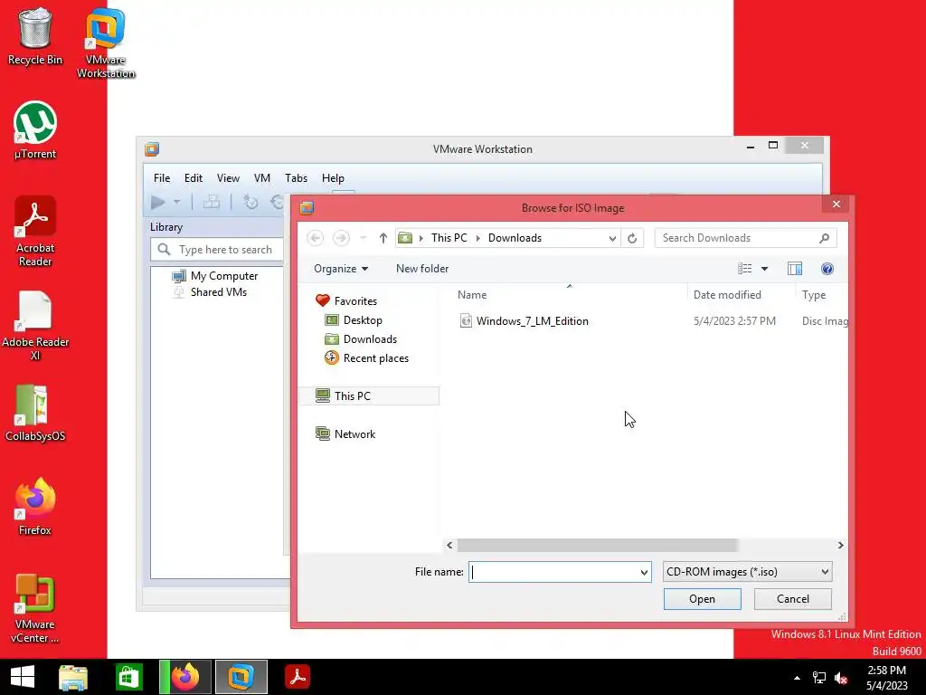This screenshot has height=695, width=926.
Task: Show the preview pane
Action: 795,269
